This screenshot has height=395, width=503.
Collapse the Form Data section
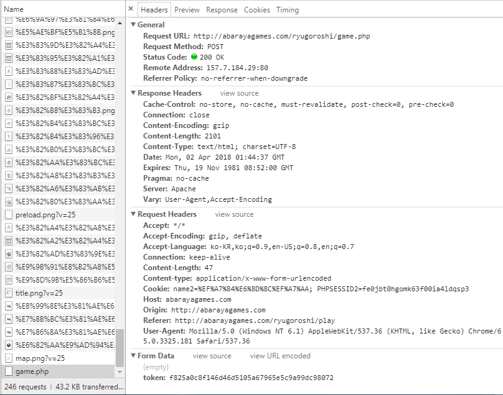click(x=133, y=356)
